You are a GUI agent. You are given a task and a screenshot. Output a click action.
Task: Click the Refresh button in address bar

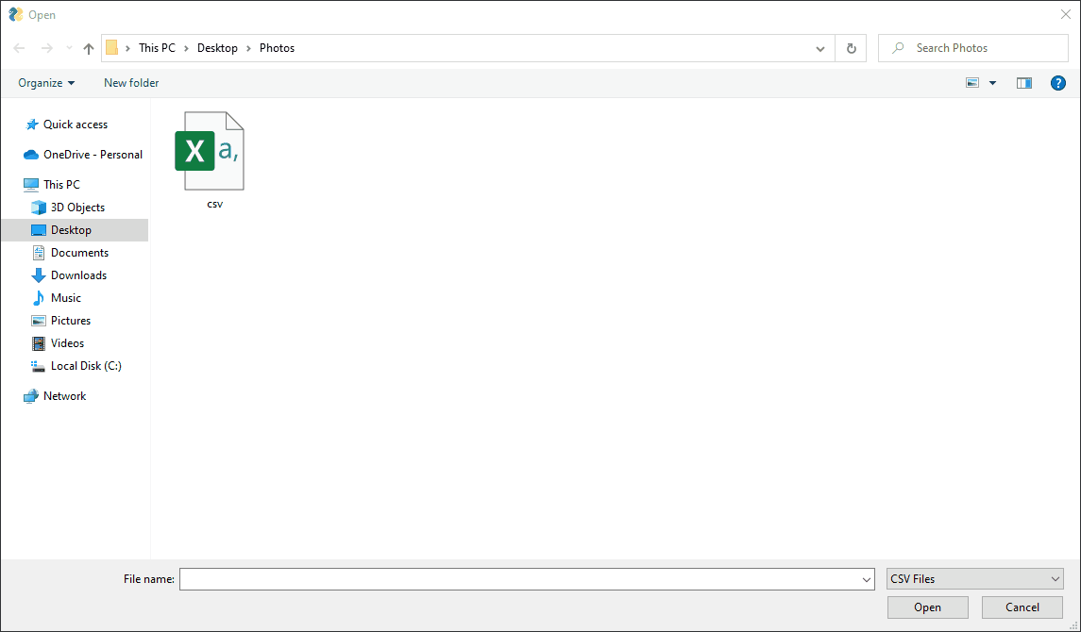[852, 48]
